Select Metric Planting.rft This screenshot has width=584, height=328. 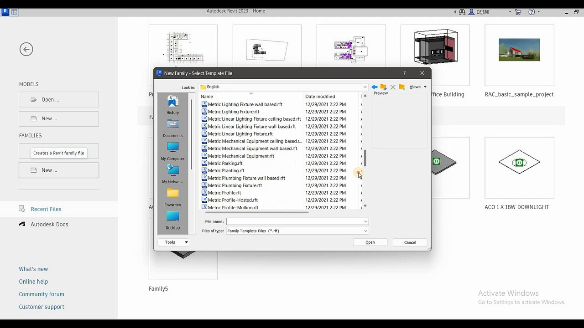coord(226,171)
